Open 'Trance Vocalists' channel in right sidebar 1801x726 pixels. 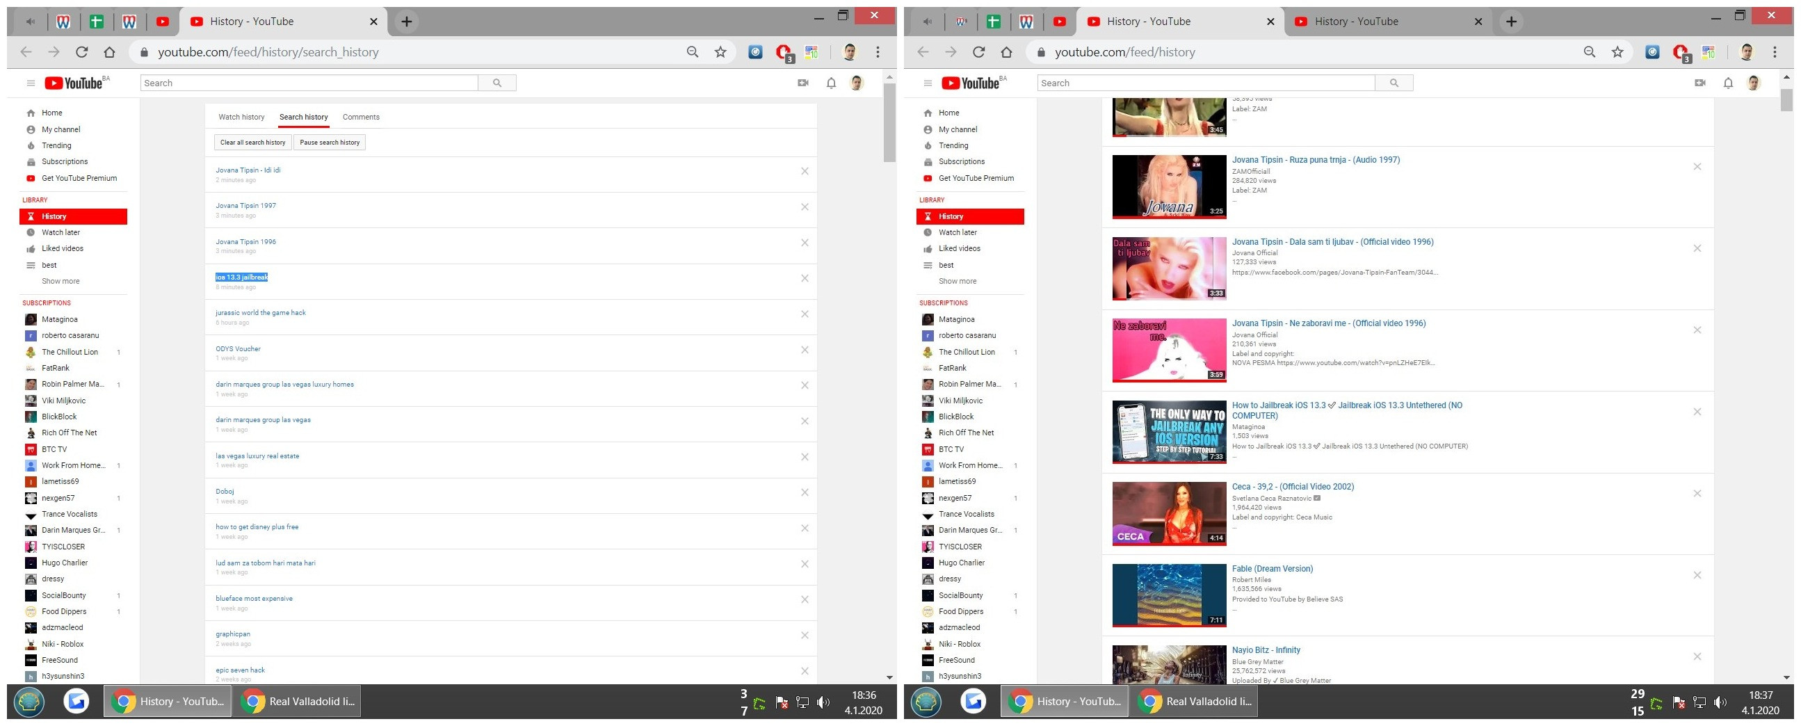(967, 514)
